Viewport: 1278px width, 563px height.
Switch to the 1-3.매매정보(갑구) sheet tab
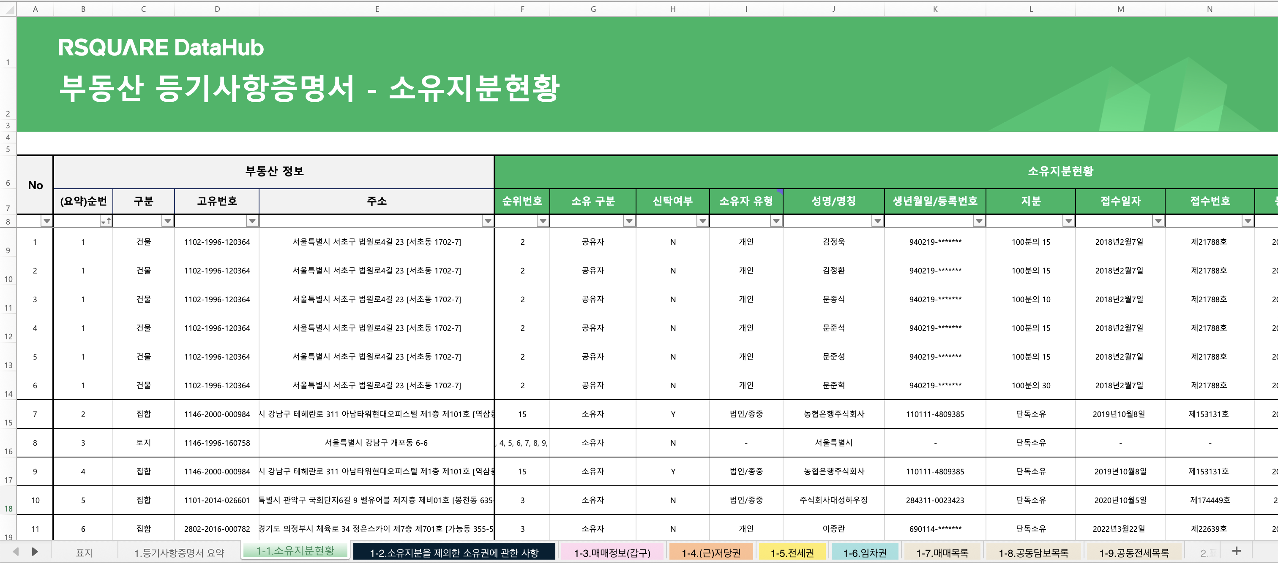612,552
